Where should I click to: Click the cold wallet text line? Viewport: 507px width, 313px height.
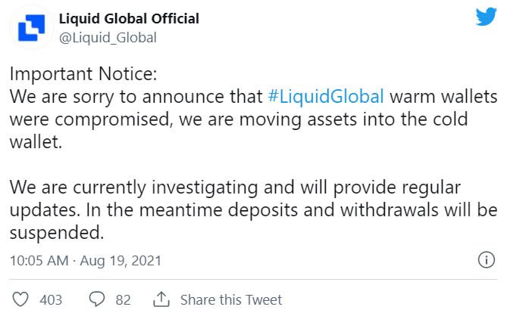(239, 119)
